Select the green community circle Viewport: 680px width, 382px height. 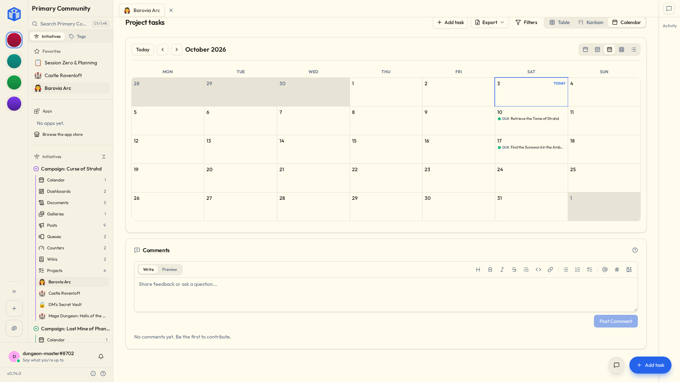tap(14, 82)
